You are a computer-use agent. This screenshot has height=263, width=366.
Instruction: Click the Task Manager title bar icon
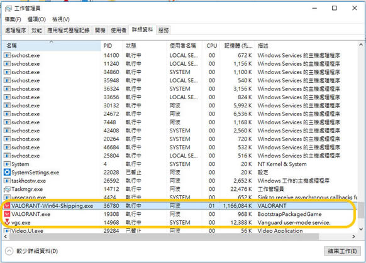coord(8,9)
